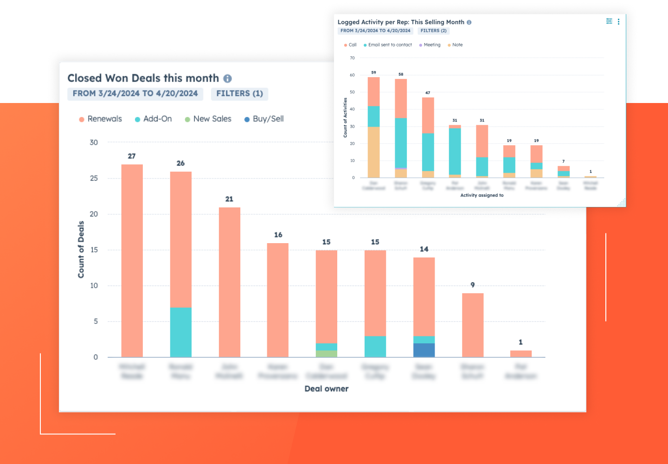Toggle the Add-On legend series
Viewport: 668px width, 464px height.
coord(153,119)
